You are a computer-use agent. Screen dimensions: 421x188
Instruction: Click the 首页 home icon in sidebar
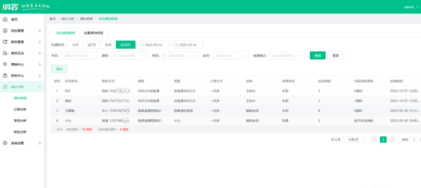point(5,19)
